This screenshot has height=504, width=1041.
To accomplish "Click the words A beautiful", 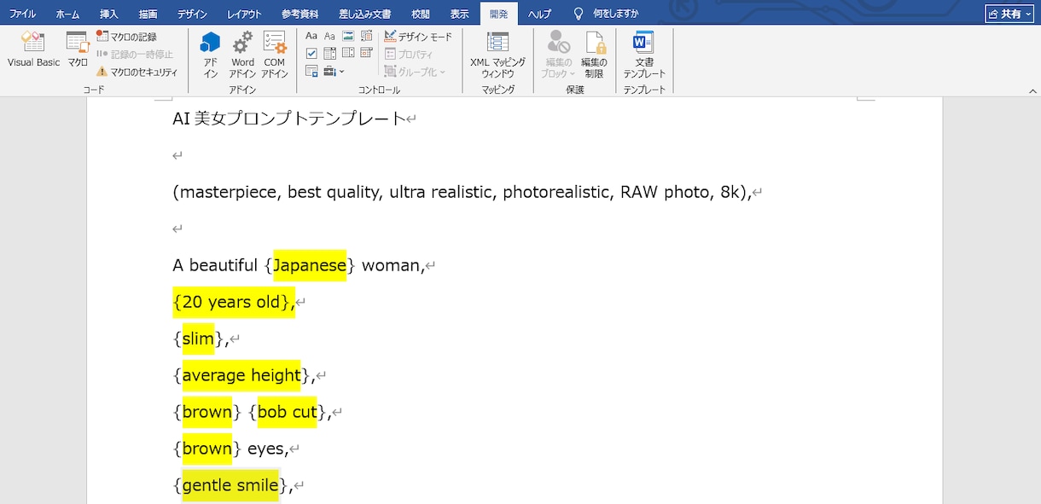I will coord(215,265).
